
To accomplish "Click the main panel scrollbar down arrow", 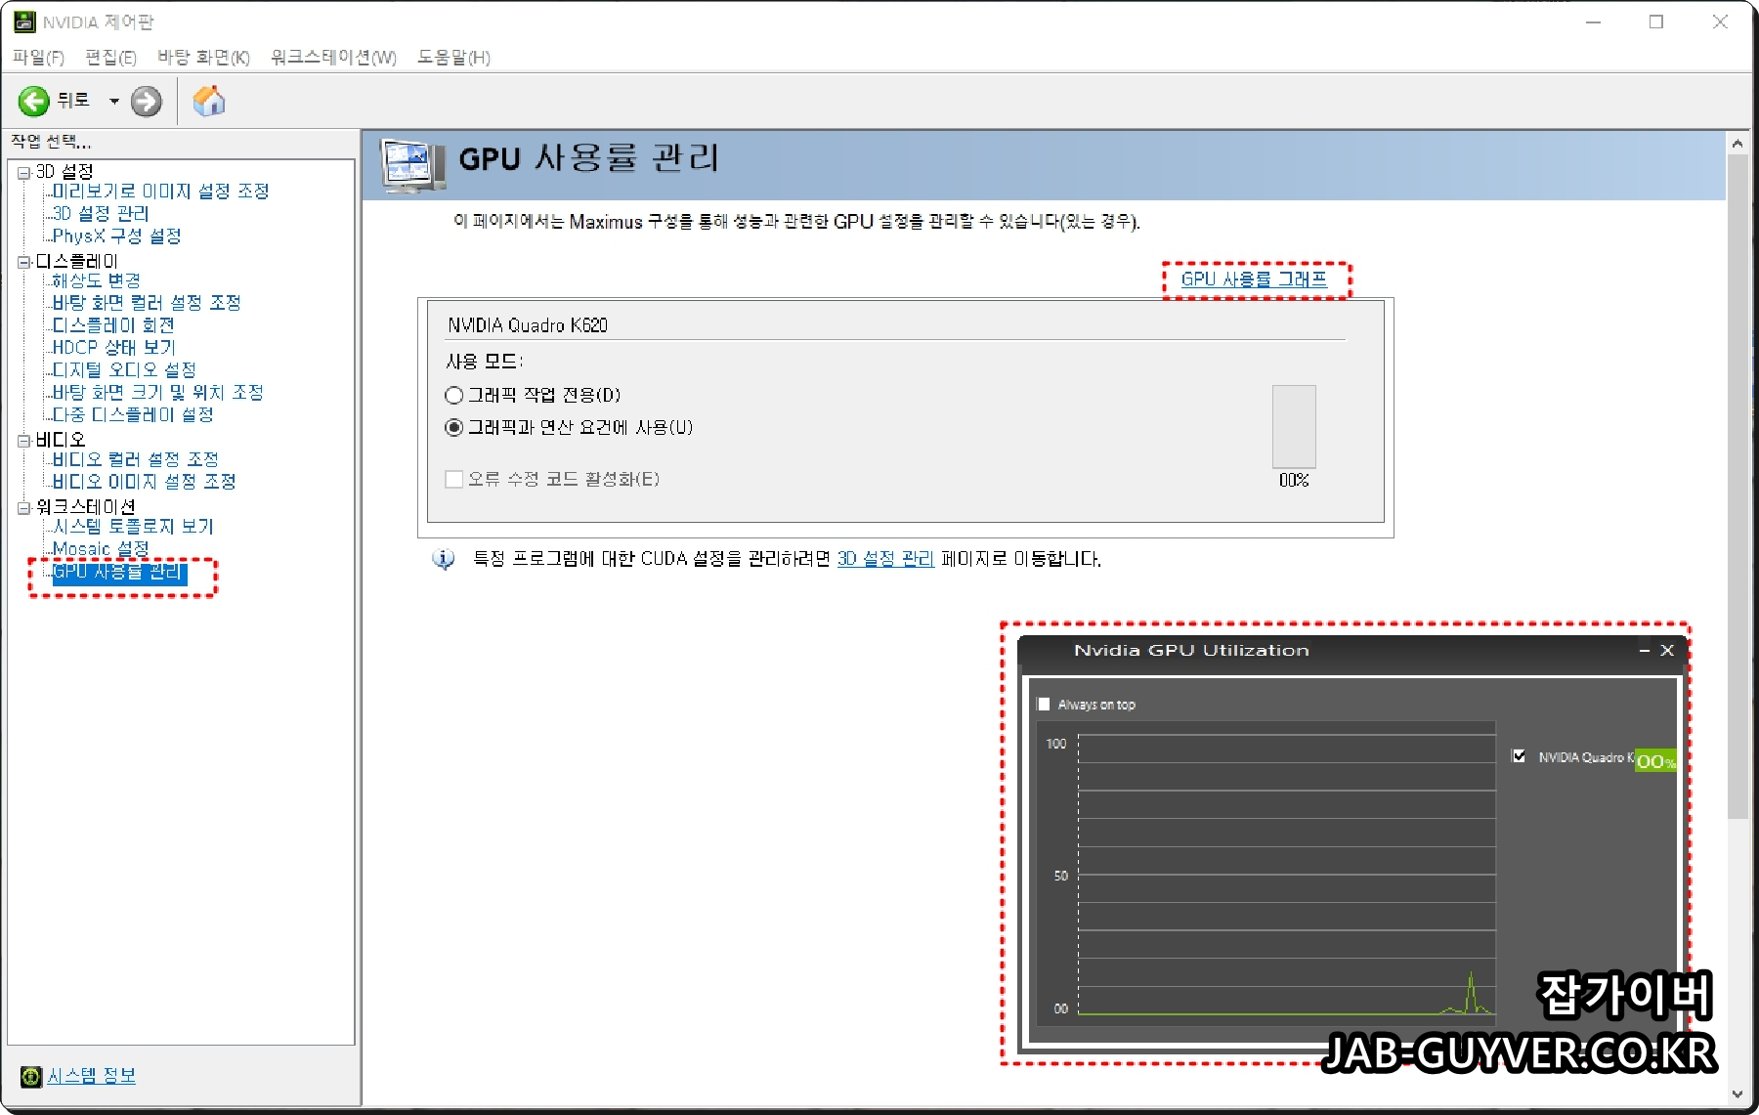I will [1738, 1094].
